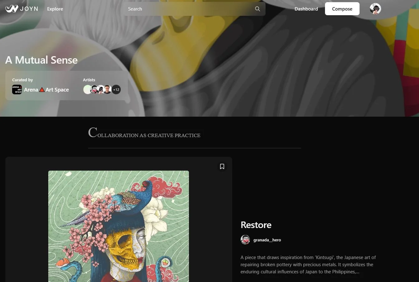Bookmark the Restore artwork card
The image size is (419, 282).
[222, 167]
